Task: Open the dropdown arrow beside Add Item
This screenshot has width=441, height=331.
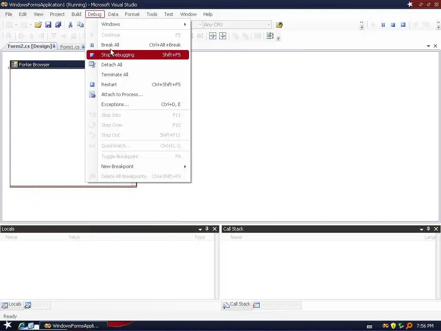Action: pyautogui.click(x=31, y=25)
